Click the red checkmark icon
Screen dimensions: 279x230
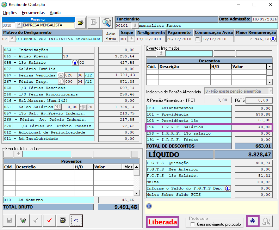(x=49, y=220)
